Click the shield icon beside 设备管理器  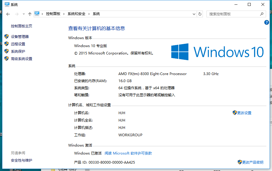click(x=6, y=36)
